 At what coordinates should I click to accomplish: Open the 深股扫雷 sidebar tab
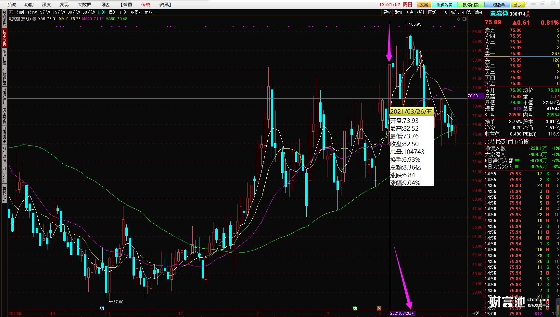[x=4, y=58]
